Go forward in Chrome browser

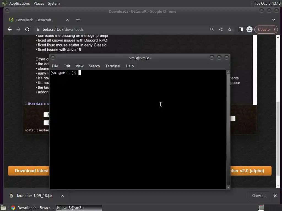click(18, 29)
